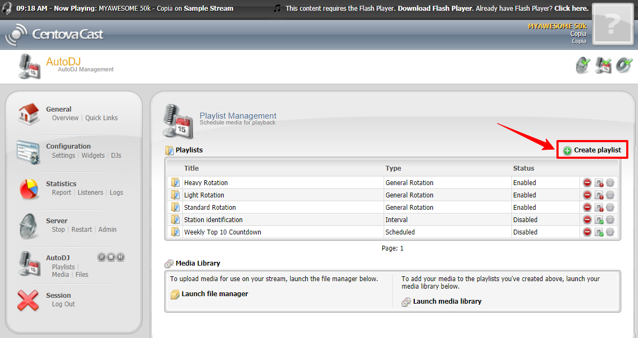Click the first AutoDJ round control button
Screen dimensions: 638x338
coord(101,257)
